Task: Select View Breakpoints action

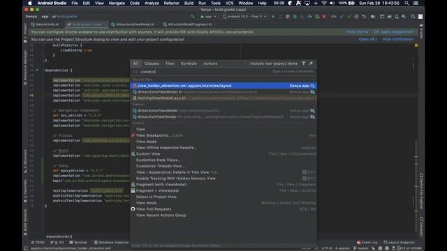Action: point(223,135)
